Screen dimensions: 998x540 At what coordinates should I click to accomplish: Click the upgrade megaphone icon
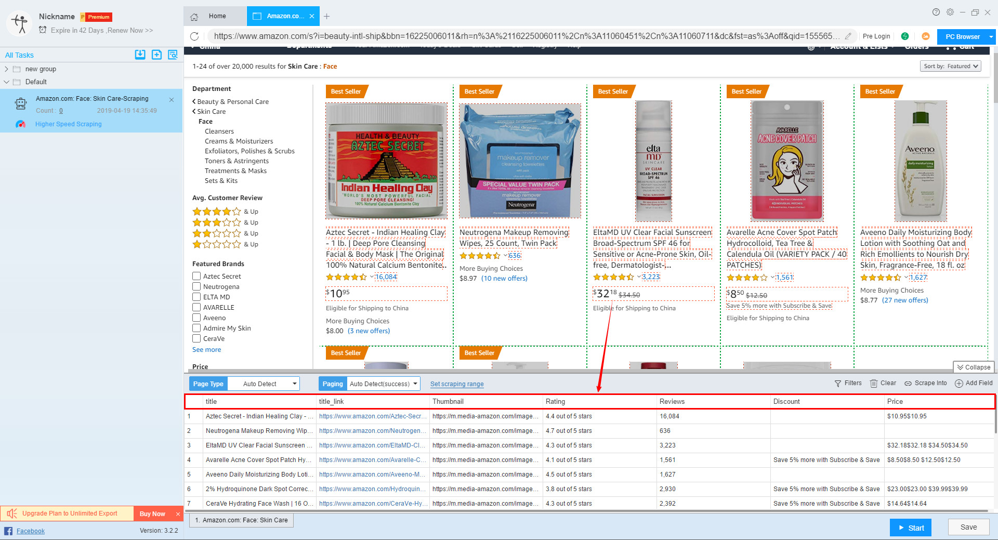coord(12,513)
